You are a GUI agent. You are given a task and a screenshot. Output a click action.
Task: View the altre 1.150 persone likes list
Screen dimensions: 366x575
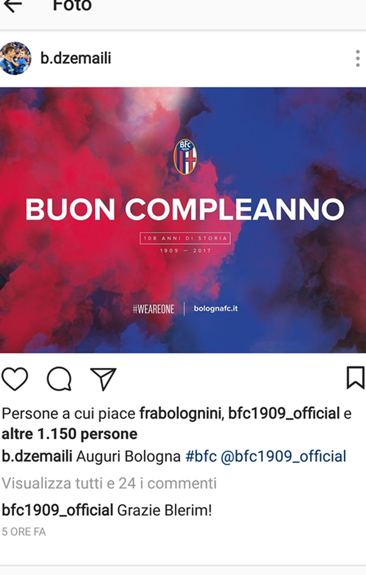click(70, 434)
